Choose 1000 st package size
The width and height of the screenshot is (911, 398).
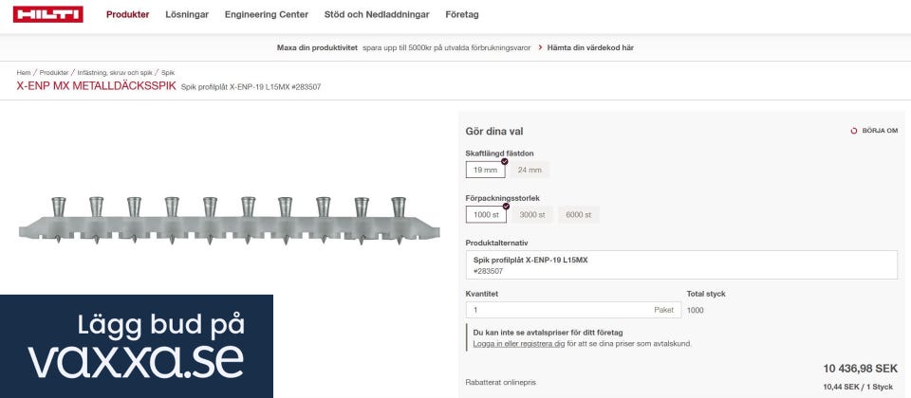pyautogui.click(x=486, y=215)
